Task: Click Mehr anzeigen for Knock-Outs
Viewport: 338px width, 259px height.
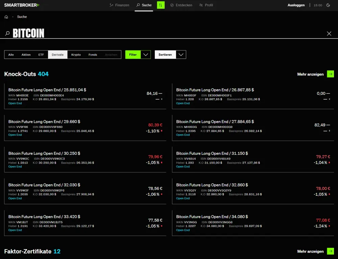Action: (310, 74)
